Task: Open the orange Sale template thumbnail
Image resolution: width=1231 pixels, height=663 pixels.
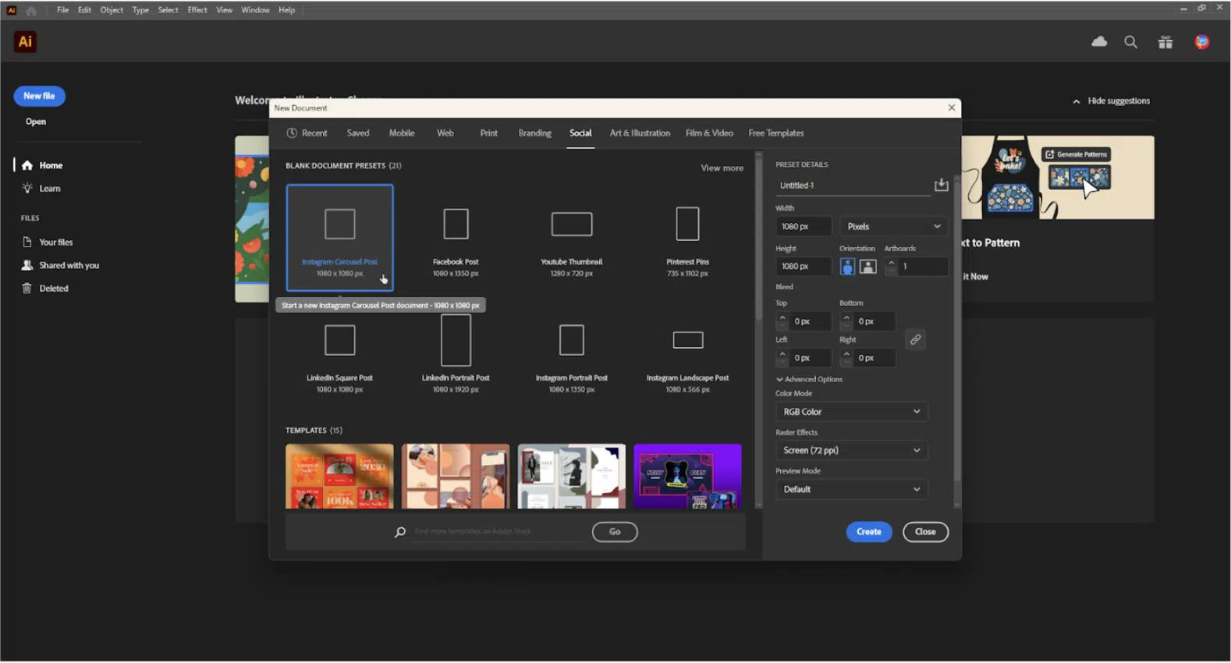Action: [x=339, y=477]
